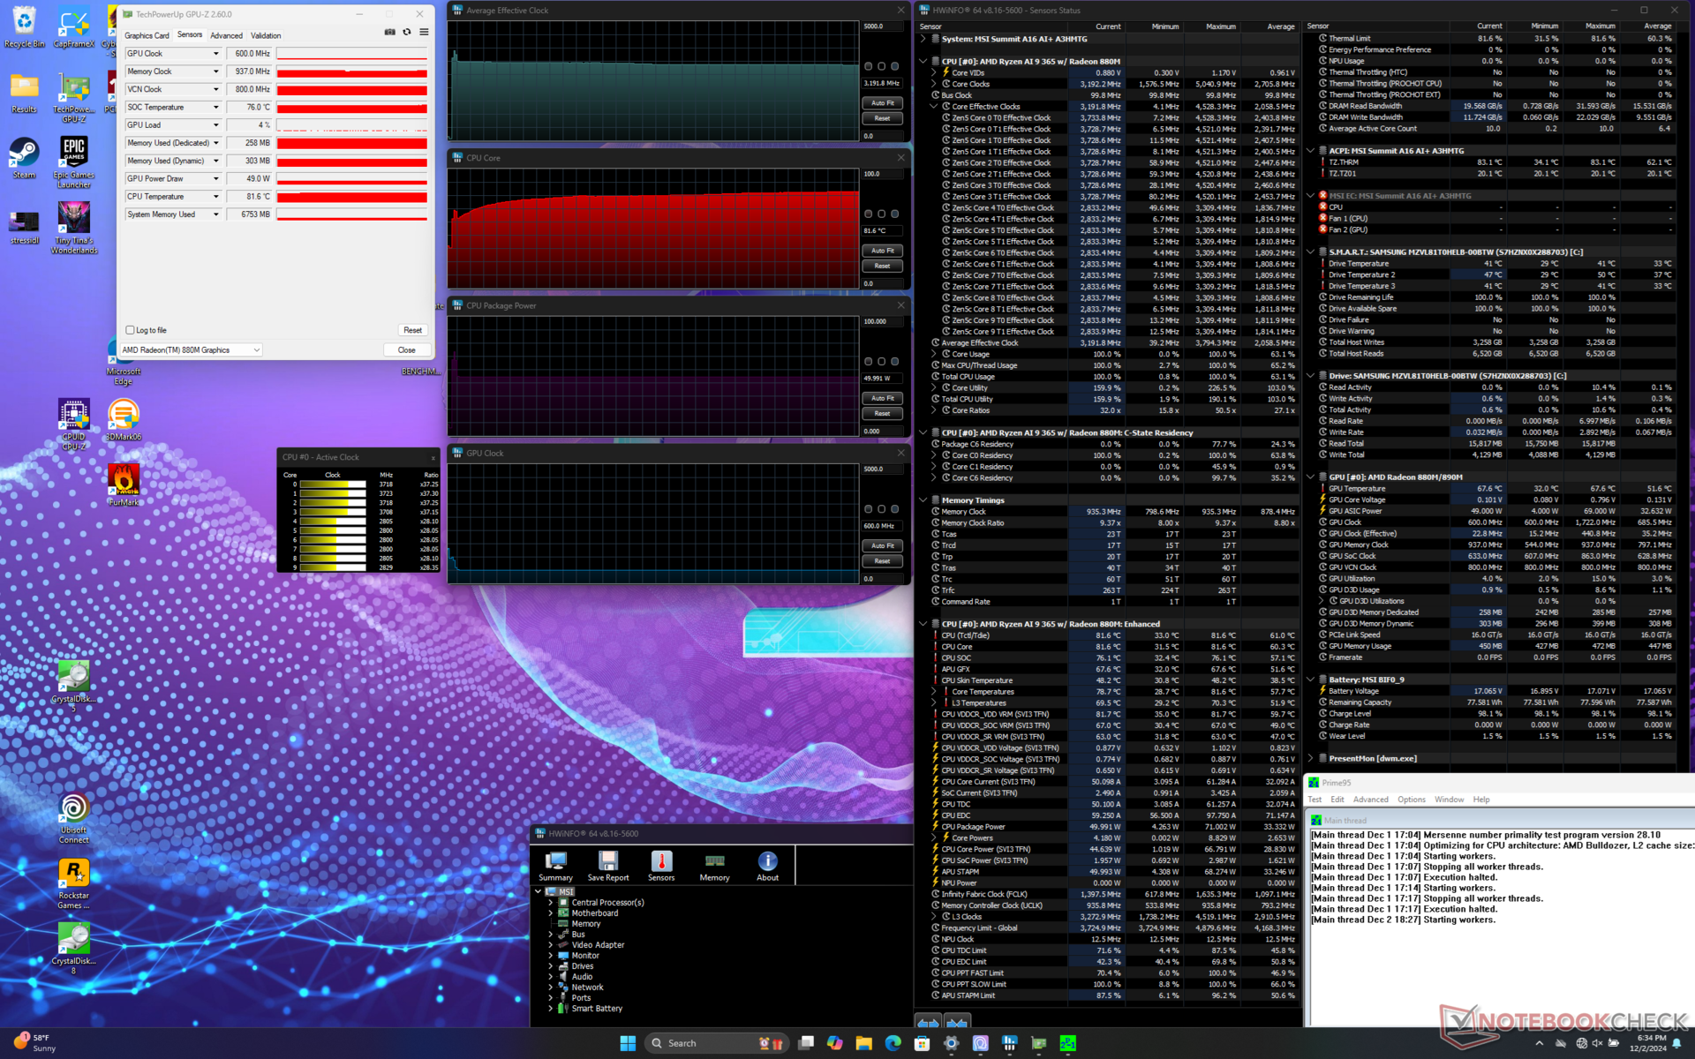
Task: Expand the Central Processor(s) tree node
Action: pyautogui.click(x=551, y=903)
